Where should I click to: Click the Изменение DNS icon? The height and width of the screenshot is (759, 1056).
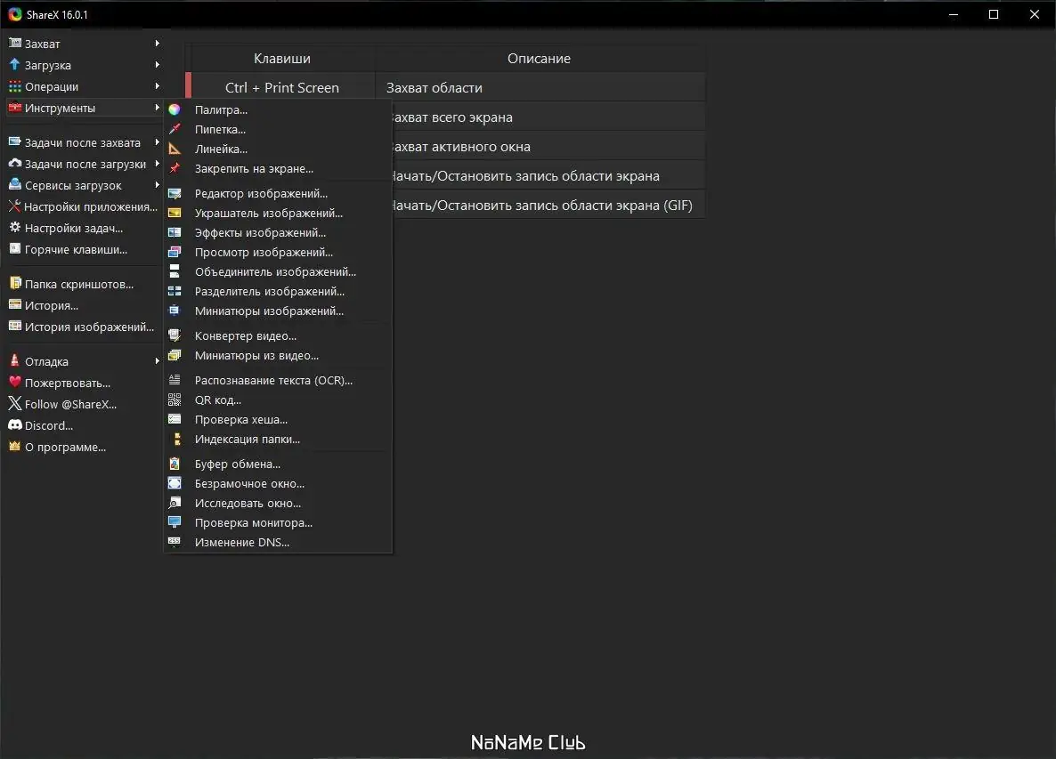coord(175,541)
